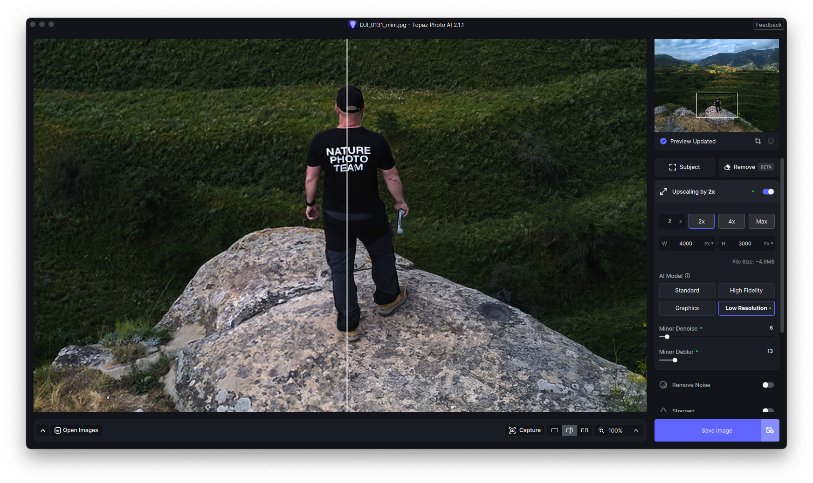Click the Minor Deblur slider handle

pos(675,360)
